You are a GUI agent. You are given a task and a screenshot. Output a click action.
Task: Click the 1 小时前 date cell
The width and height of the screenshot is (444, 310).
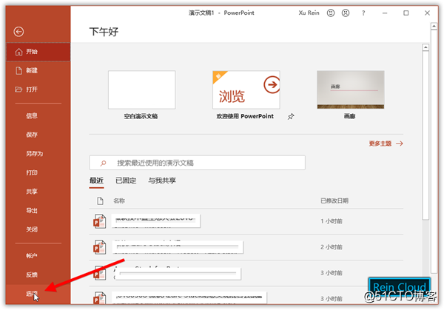pos(332,221)
